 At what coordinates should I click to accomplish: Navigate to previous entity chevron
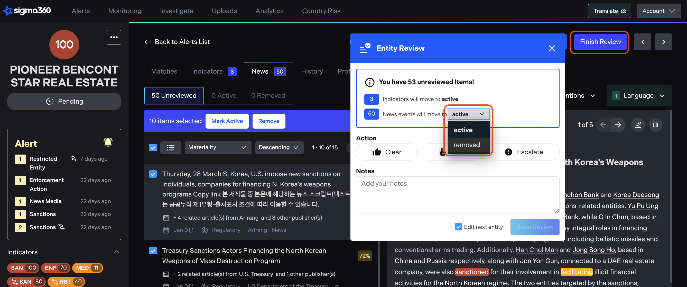click(643, 42)
